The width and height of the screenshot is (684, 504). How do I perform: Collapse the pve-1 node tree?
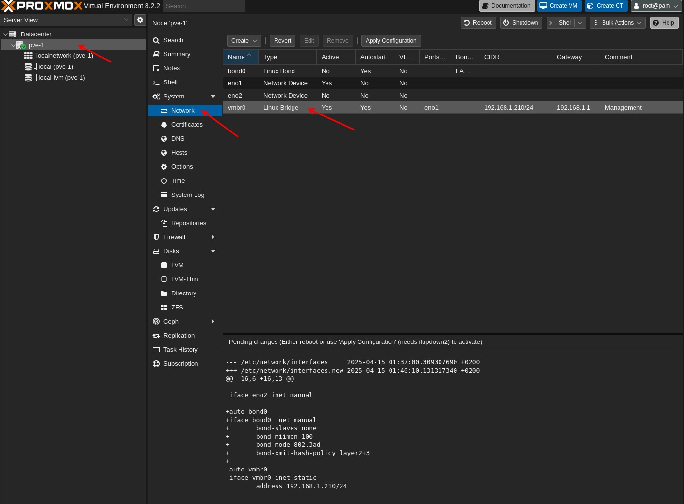click(13, 45)
